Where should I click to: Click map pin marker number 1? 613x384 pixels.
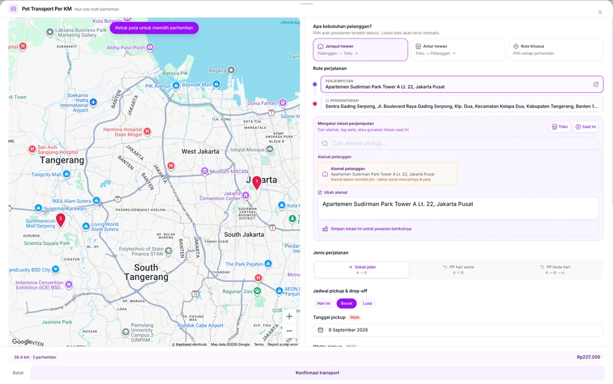click(257, 182)
